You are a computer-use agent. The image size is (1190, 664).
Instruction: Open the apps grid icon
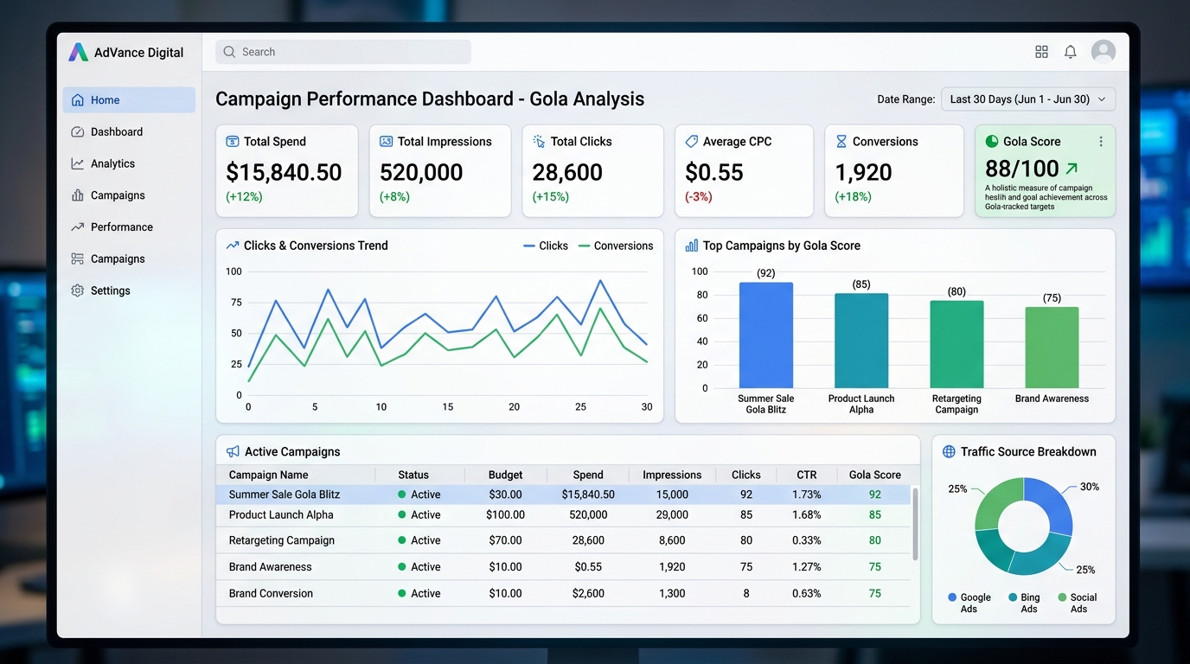1041,52
